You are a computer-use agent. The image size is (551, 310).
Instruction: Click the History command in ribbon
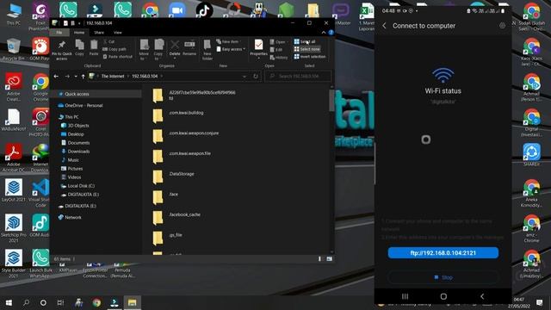click(x=279, y=58)
